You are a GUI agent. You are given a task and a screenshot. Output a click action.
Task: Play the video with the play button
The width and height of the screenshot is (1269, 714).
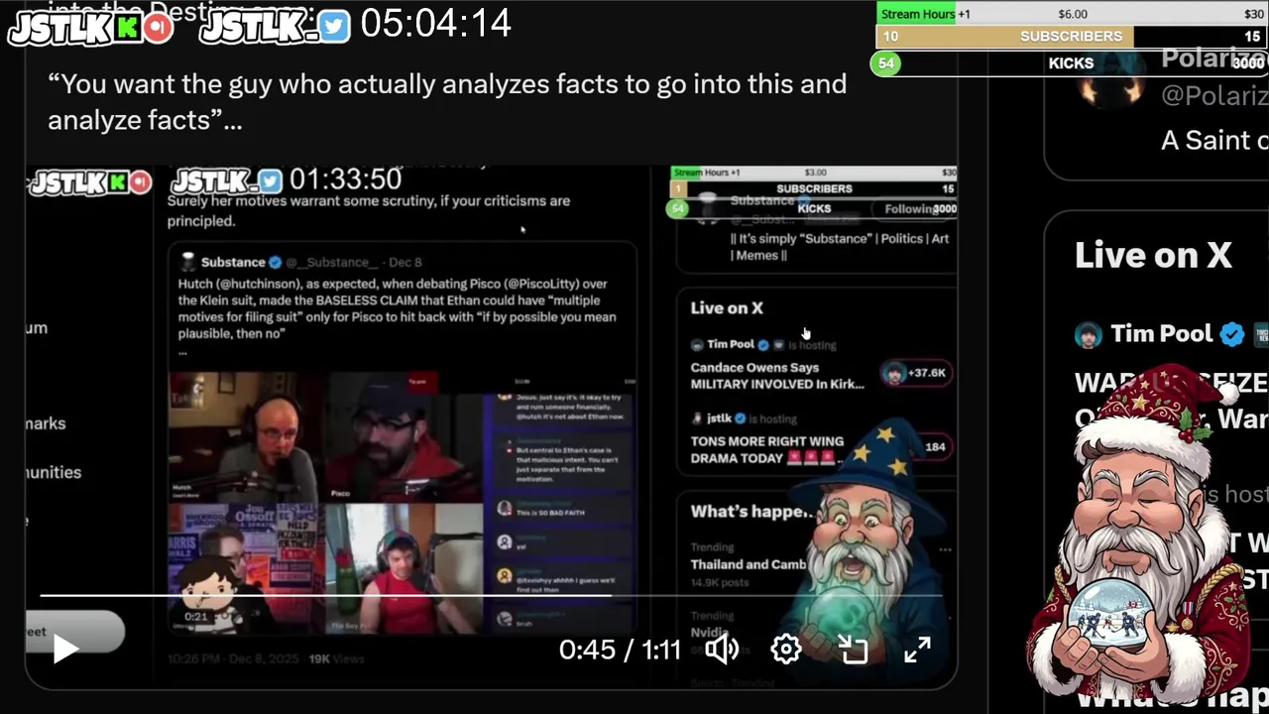coord(65,650)
